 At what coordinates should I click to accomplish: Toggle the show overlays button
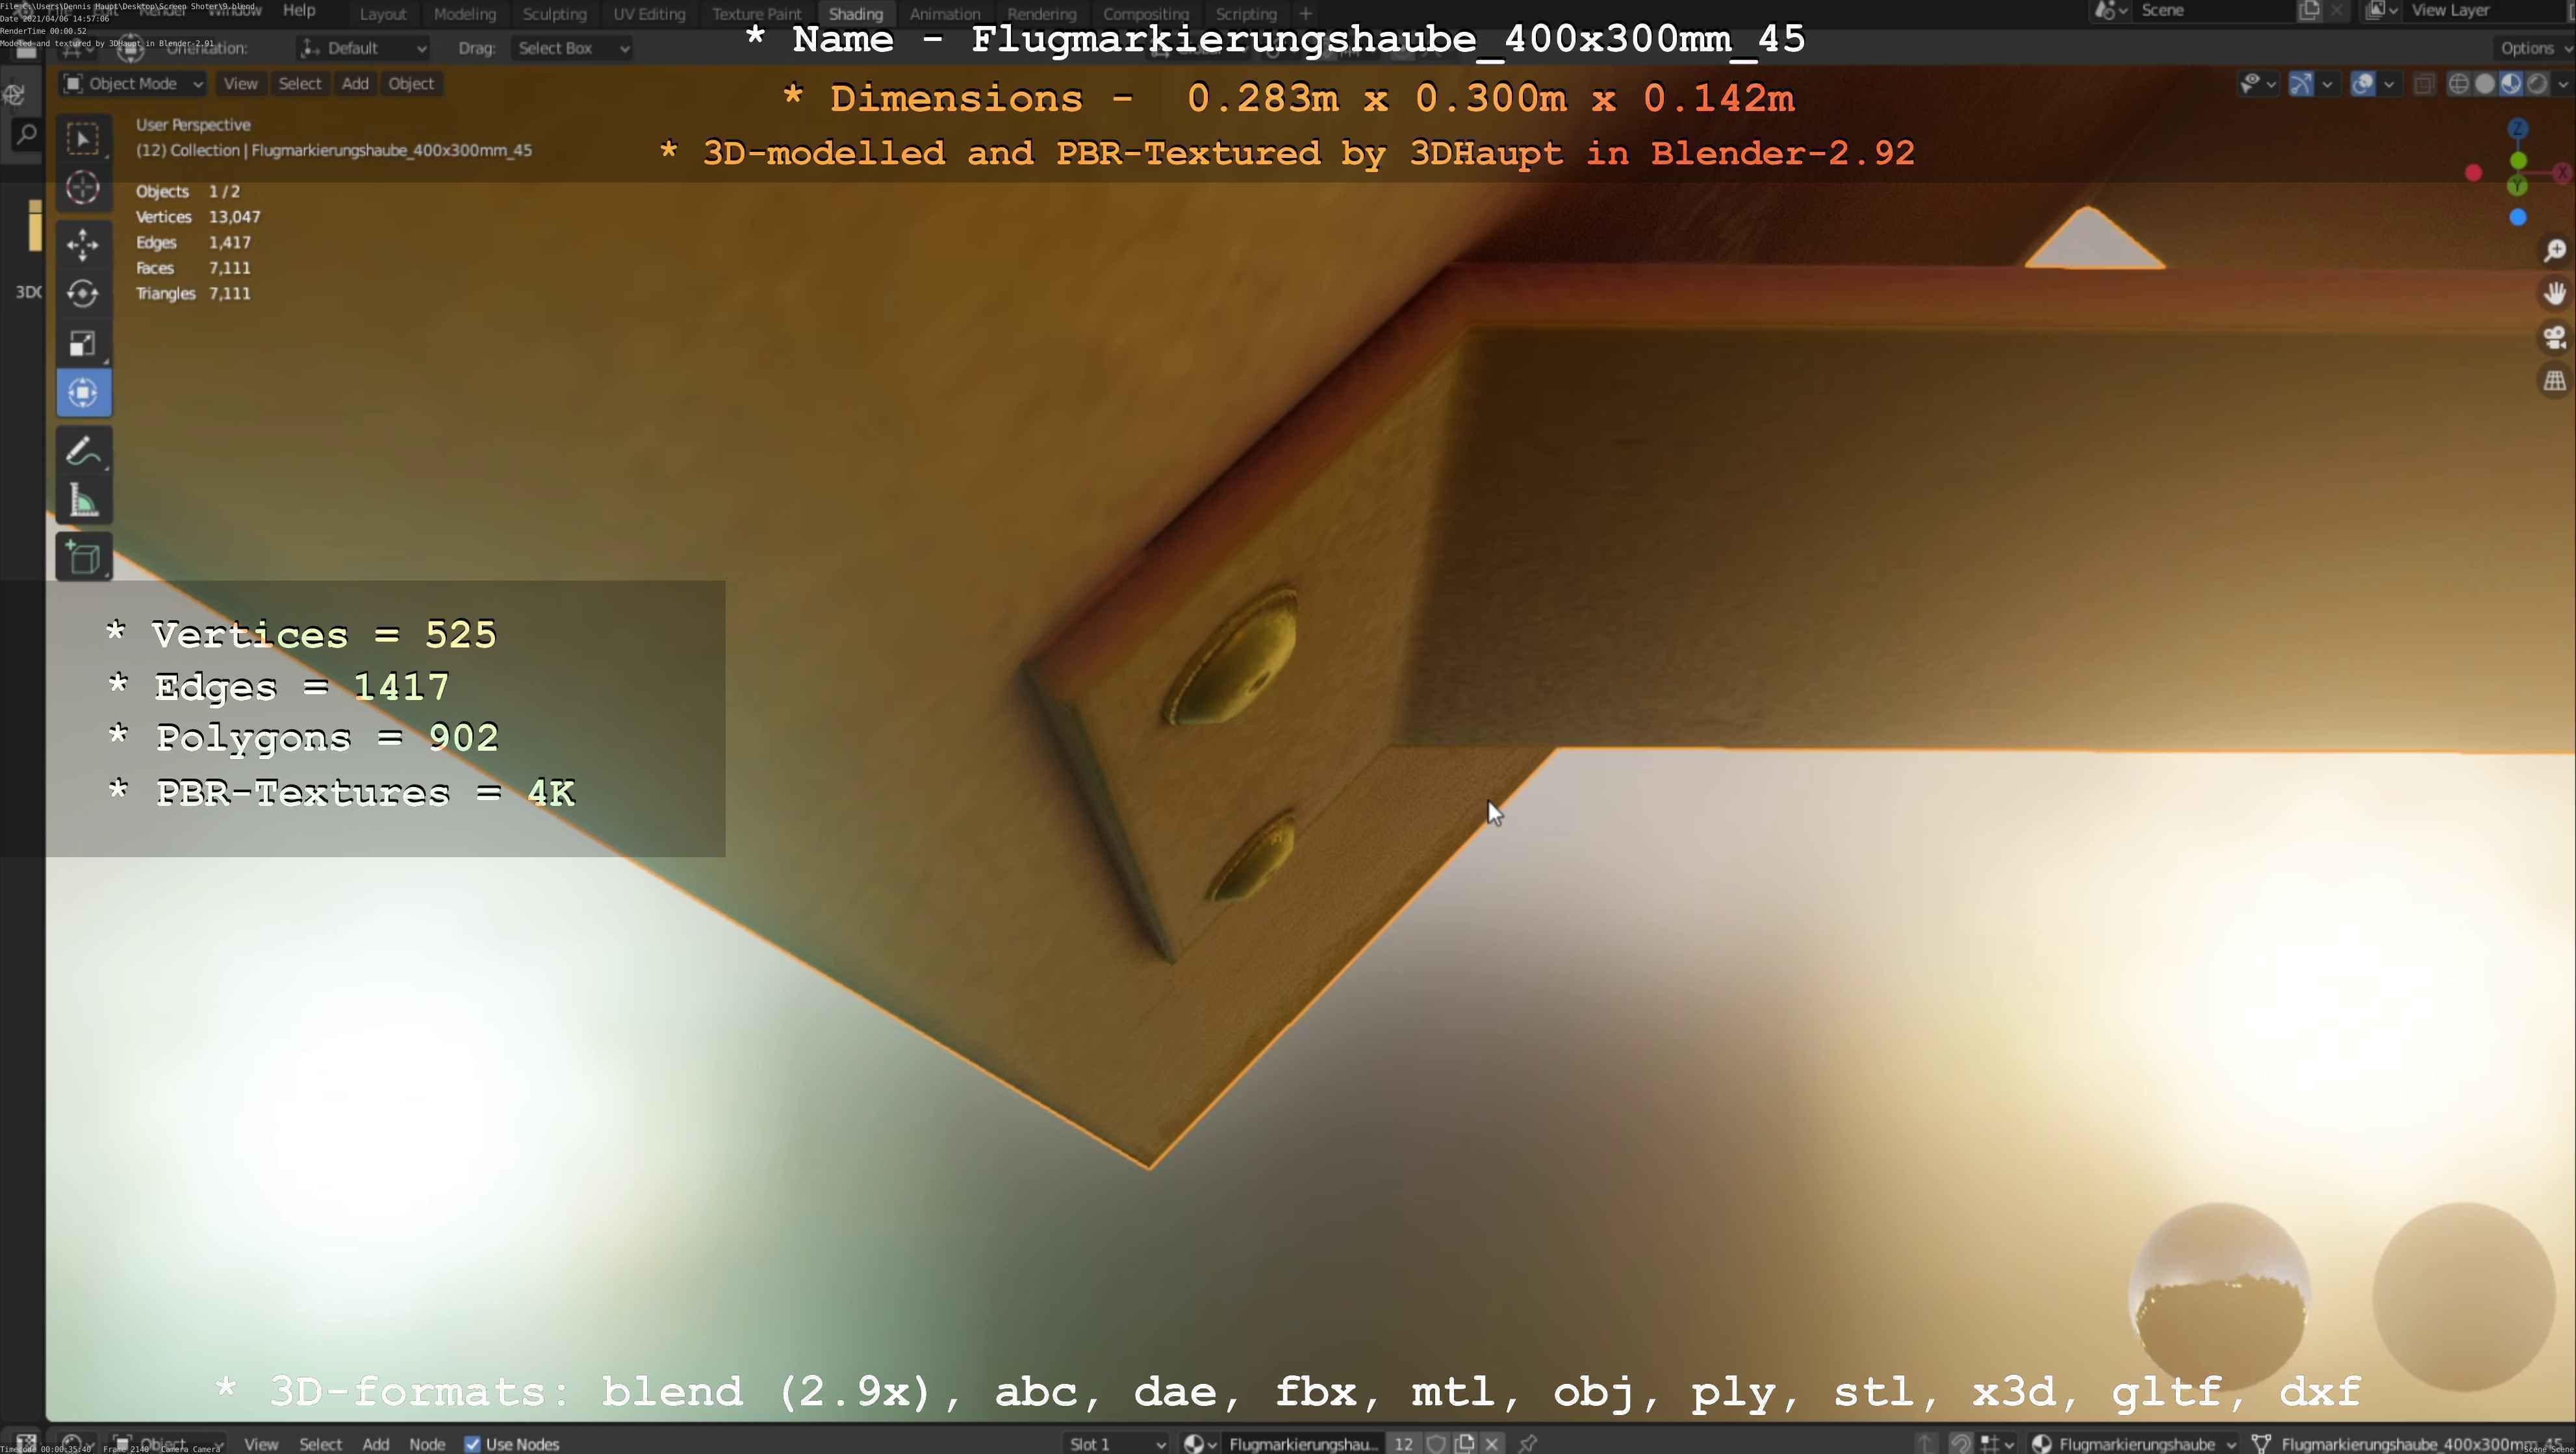[2363, 84]
